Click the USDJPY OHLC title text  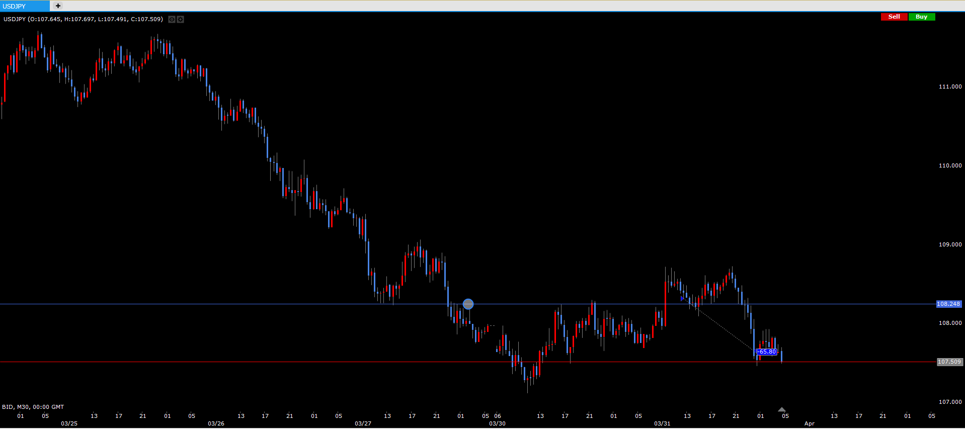pos(83,19)
